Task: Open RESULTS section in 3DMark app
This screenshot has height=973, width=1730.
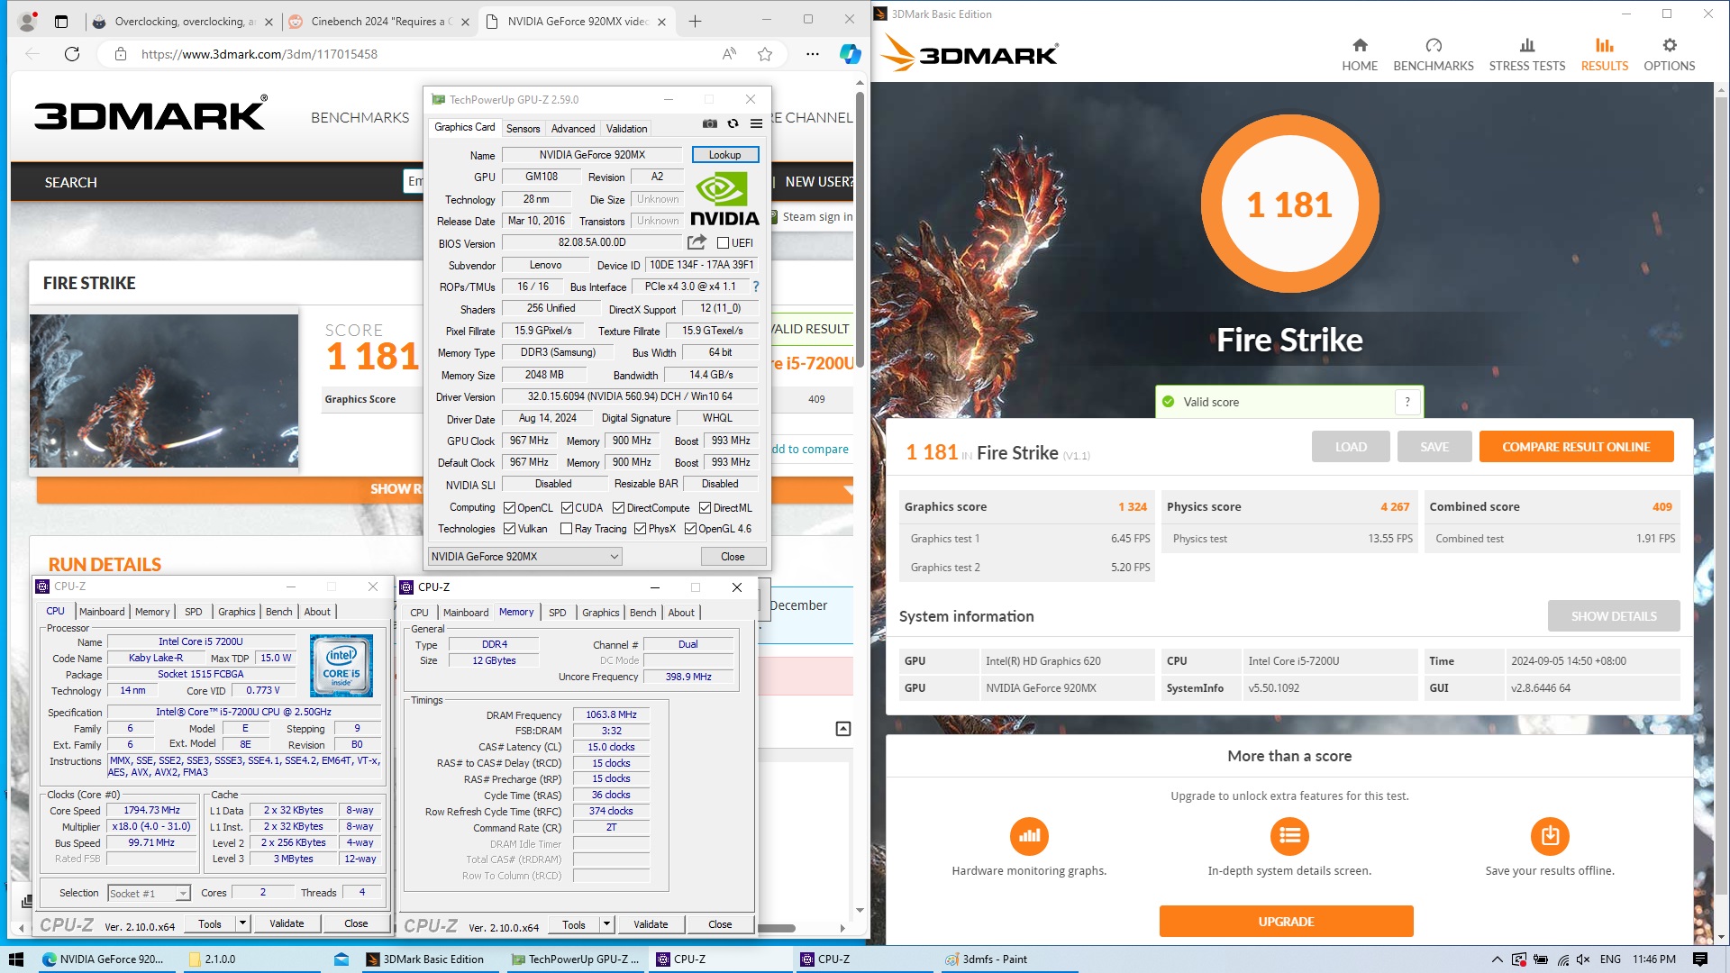Action: click(x=1605, y=55)
